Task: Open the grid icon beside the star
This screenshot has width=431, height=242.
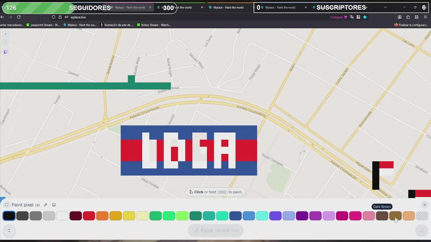Action: [x=358, y=17]
